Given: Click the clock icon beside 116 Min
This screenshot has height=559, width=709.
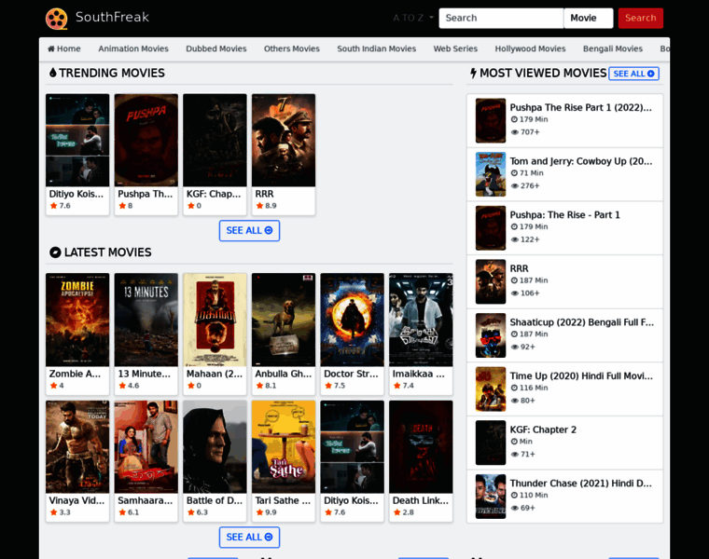Looking at the screenshot, I should 514,388.
